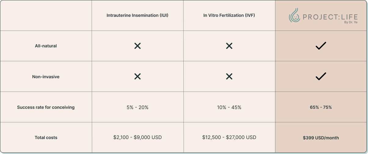Click the Total costs row label
Viewport: 368px width, 154px height.
tap(46, 138)
